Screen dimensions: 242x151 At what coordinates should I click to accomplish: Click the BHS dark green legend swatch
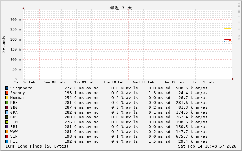[x=7, y=117]
